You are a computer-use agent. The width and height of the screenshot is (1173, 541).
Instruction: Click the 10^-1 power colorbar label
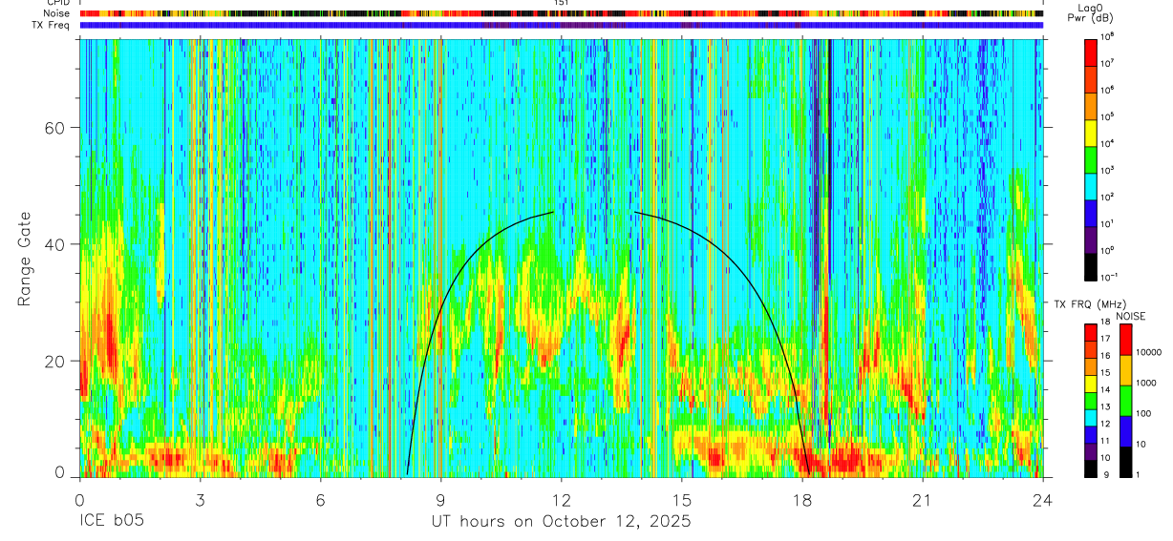[1110, 277]
